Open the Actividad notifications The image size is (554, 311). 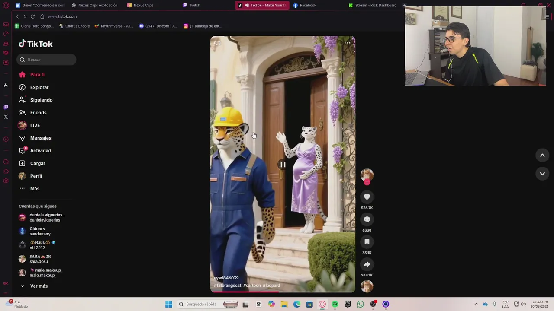pyautogui.click(x=35, y=151)
